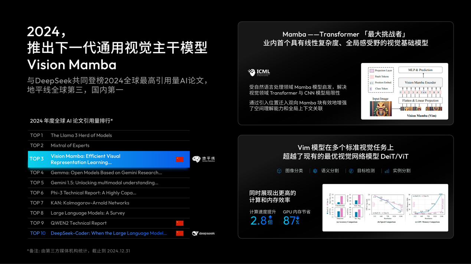471x264 pixels.
Task: Click the 实例分割 label
Action: [402, 171]
